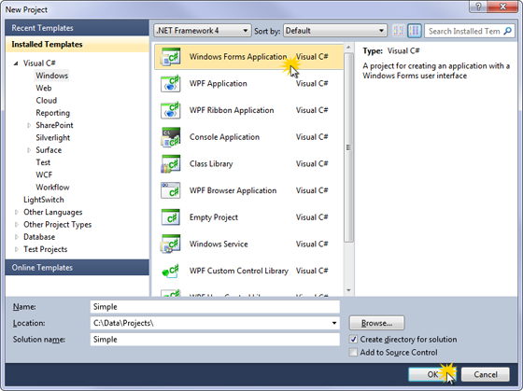Expand the Surface tree node
The width and height of the screenshot is (523, 391).
pos(29,150)
